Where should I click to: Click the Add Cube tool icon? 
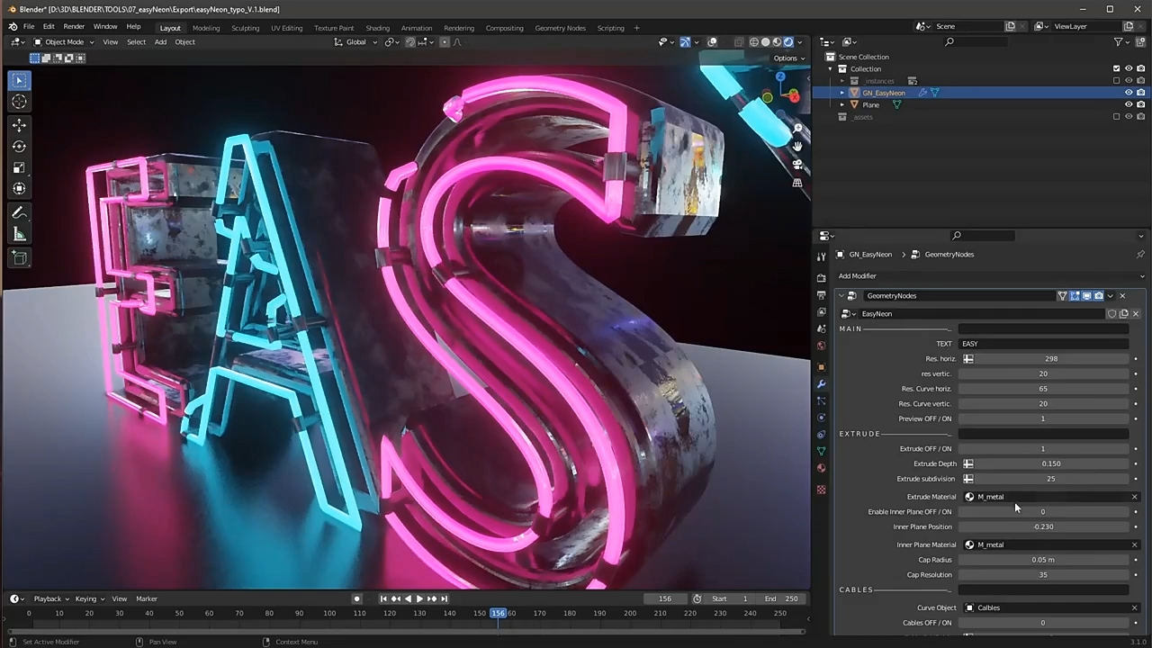tap(19, 258)
